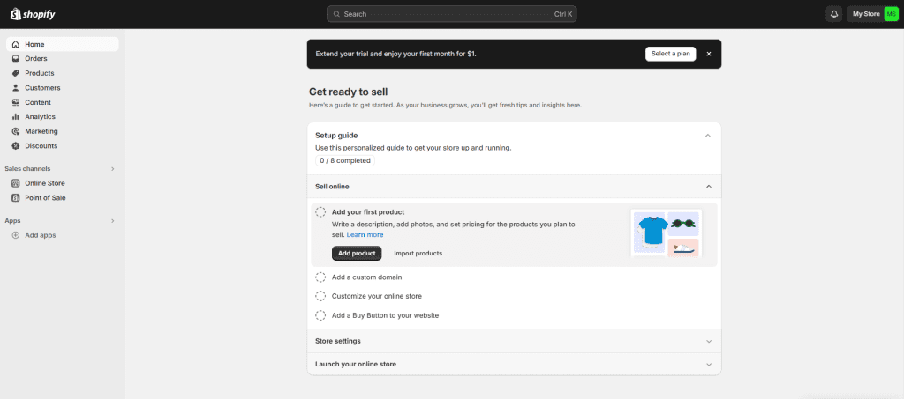Expand the Store settings section
The image size is (904, 399).
click(x=709, y=341)
